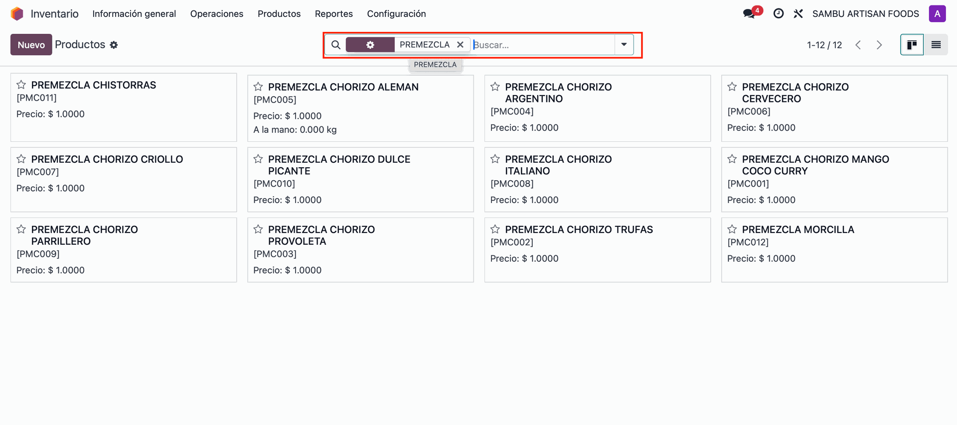957x425 pixels.
Task: Click the magnifier search icon
Action: tap(336, 45)
